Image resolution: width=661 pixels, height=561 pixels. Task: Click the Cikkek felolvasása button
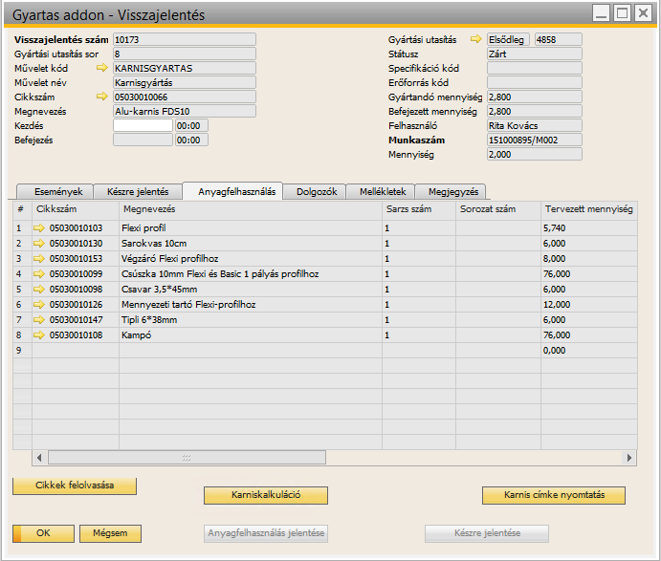75,485
